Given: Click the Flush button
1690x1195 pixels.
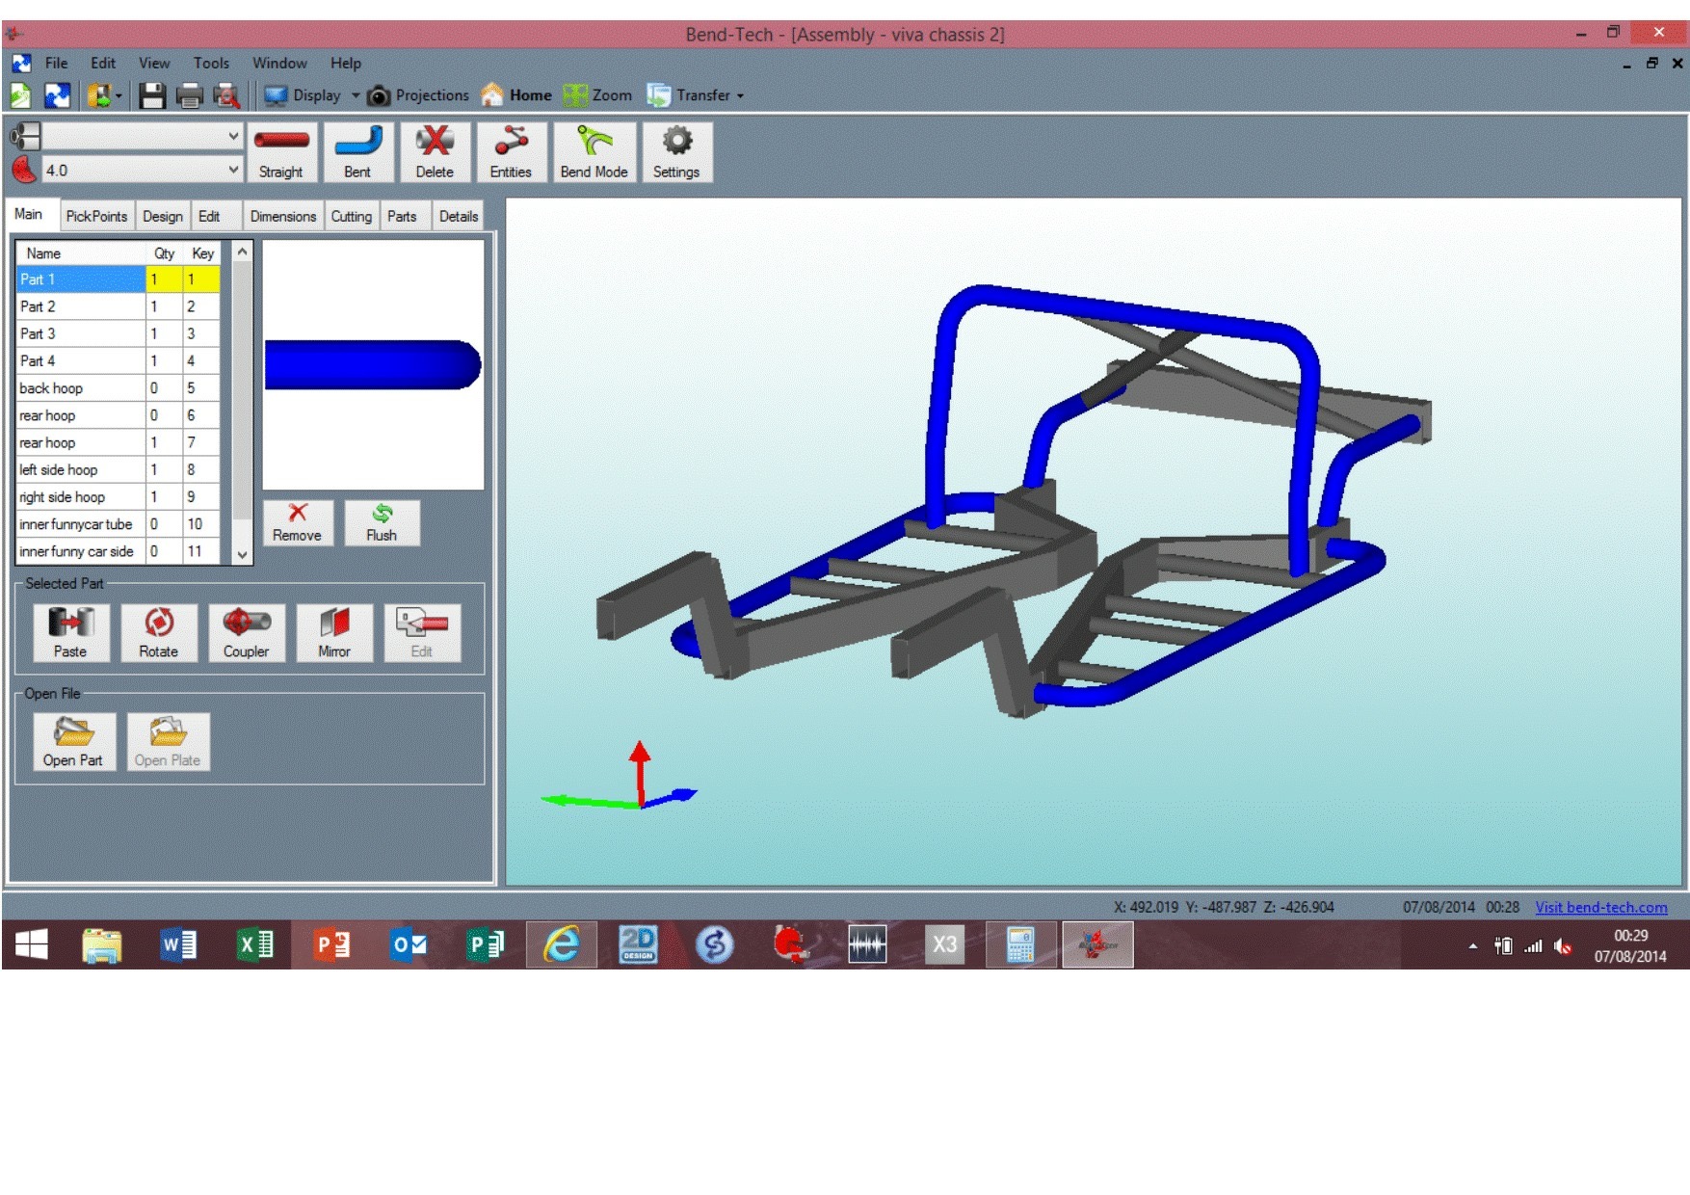Looking at the screenshot, I should [382, 523].
